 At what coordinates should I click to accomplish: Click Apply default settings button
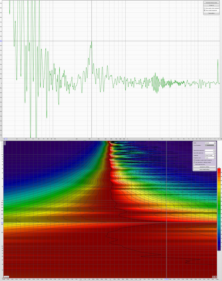(x=205, y=169)
